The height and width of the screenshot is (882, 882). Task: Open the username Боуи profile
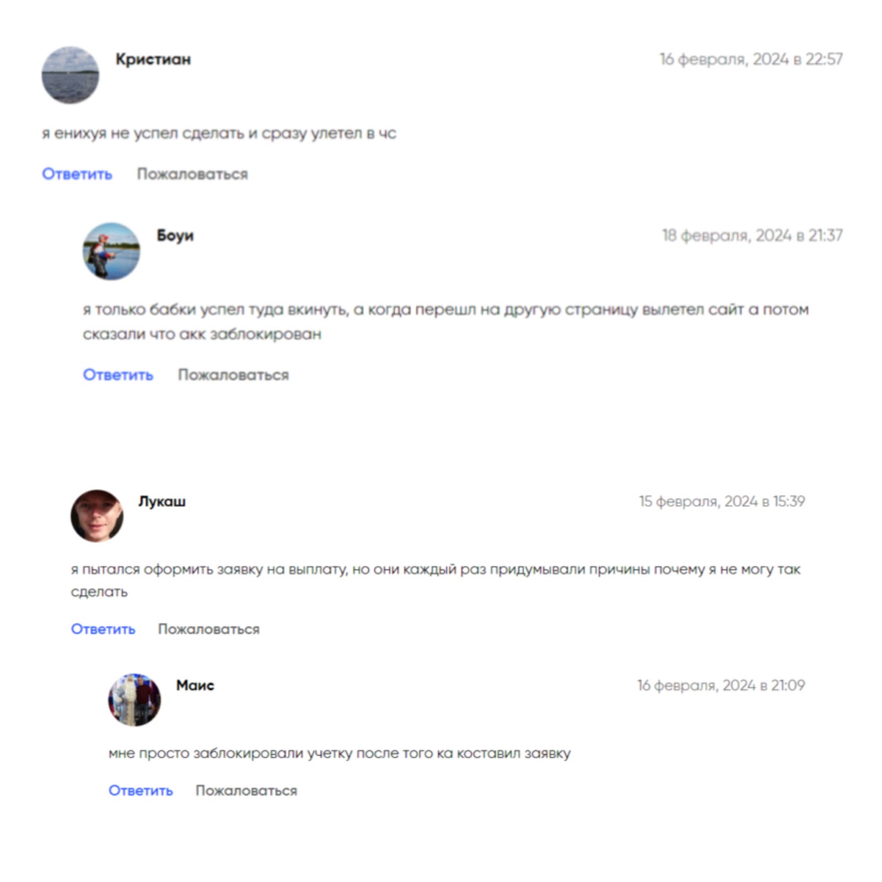coord(175,235)
